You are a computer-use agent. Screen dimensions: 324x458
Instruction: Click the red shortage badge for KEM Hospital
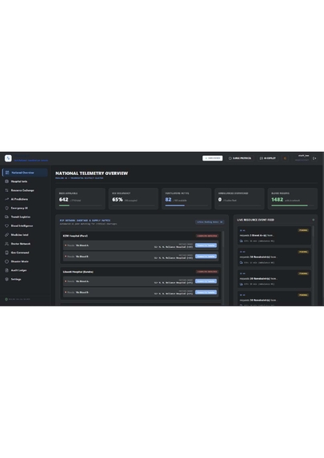pyautogui.click(x=207, y=236)
